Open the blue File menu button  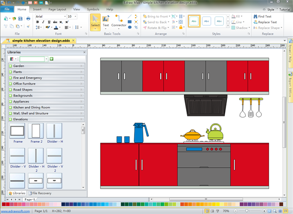(x=7, y=9)
